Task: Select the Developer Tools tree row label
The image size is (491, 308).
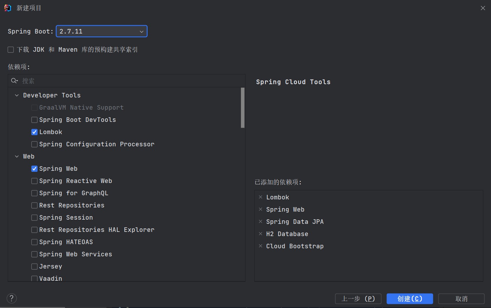Action: click(52, 95)
